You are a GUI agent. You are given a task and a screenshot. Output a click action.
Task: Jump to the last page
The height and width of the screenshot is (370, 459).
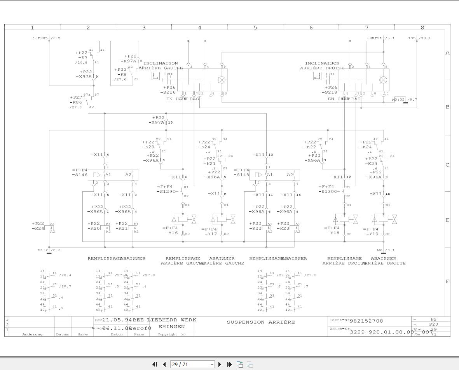[229, 364]
